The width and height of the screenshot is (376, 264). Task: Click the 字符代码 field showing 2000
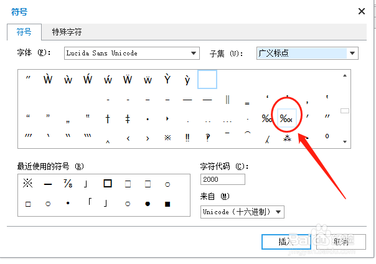pos(223,179)
